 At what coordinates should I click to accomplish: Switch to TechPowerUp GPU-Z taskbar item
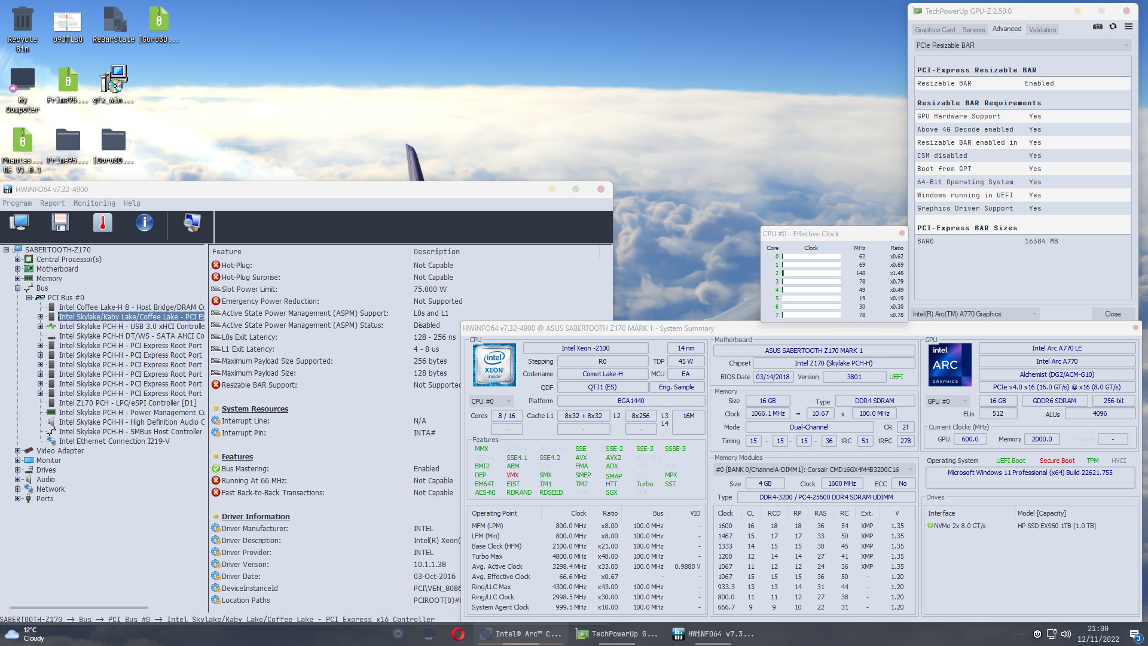point(616,634)
